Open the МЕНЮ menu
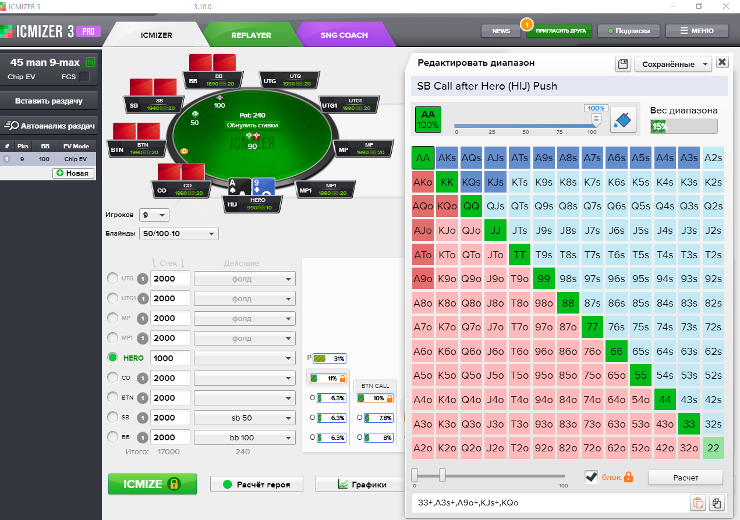Screen dimensions: 740x520 pos(697,31)
